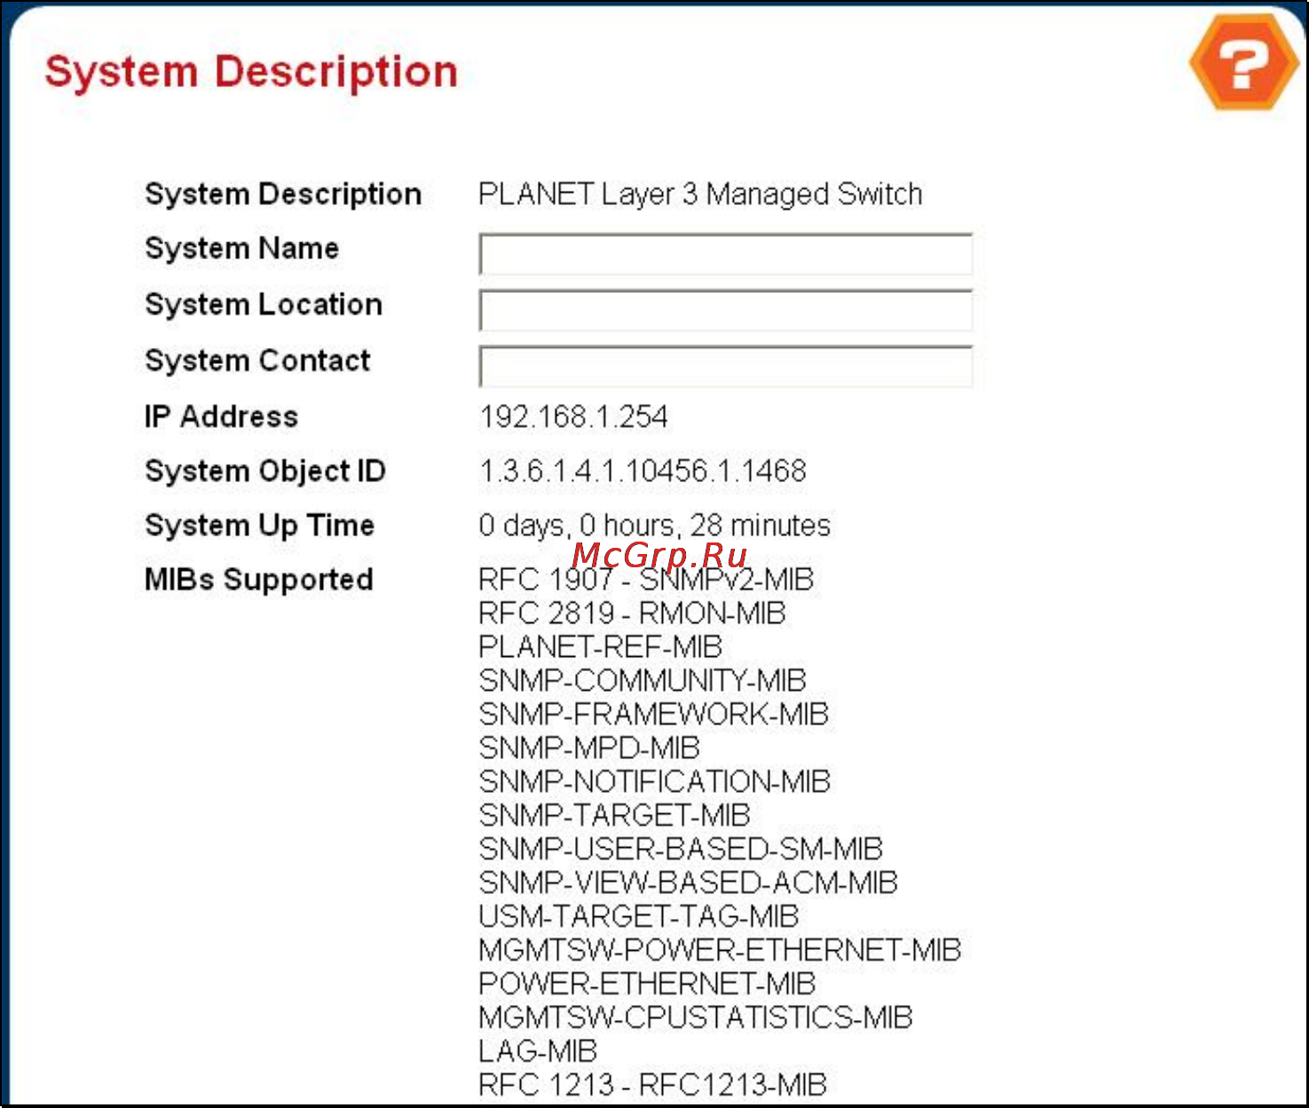This screenshot has width=1309, height=1108.
Task: Select the 'System Name' label
Action: [x=241, y=249]
